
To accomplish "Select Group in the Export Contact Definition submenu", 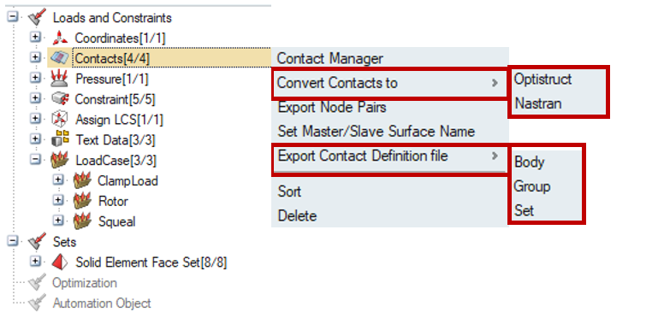I will tap(531, 186).
